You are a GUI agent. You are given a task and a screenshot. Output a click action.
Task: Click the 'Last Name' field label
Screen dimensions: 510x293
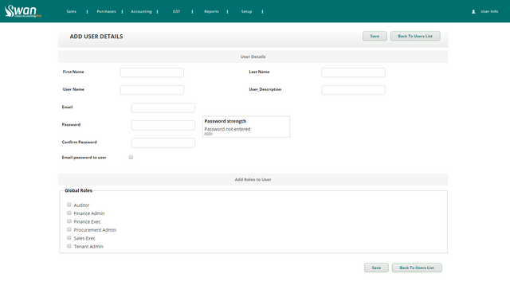coord(259,72)
